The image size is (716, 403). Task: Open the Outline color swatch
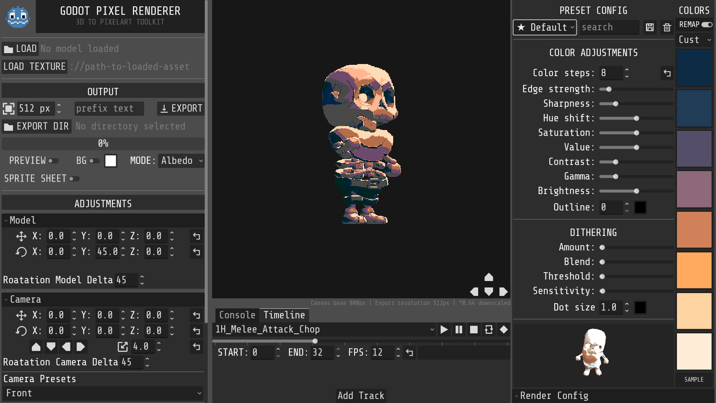pos(640,207)
